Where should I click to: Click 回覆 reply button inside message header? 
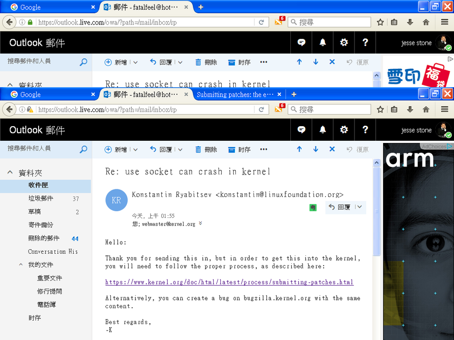tap(339, 207)
